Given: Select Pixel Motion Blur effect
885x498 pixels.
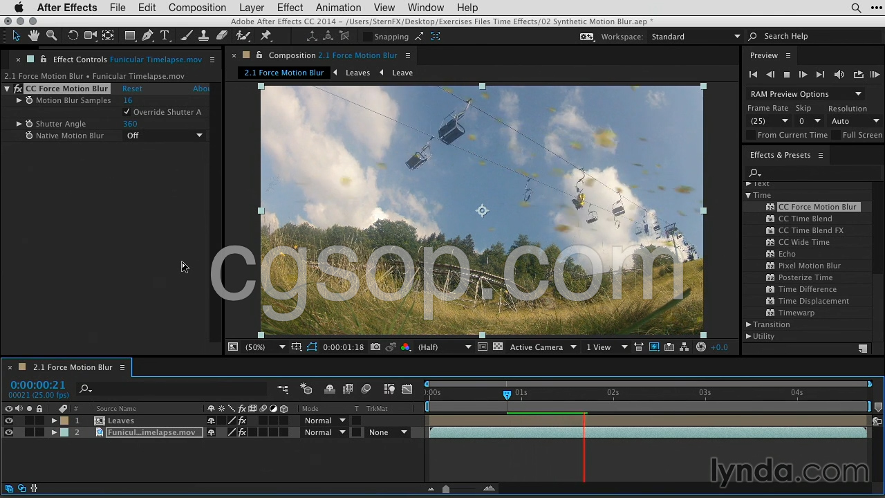Looking at the screenshot, I should click(x=809, y=266).
